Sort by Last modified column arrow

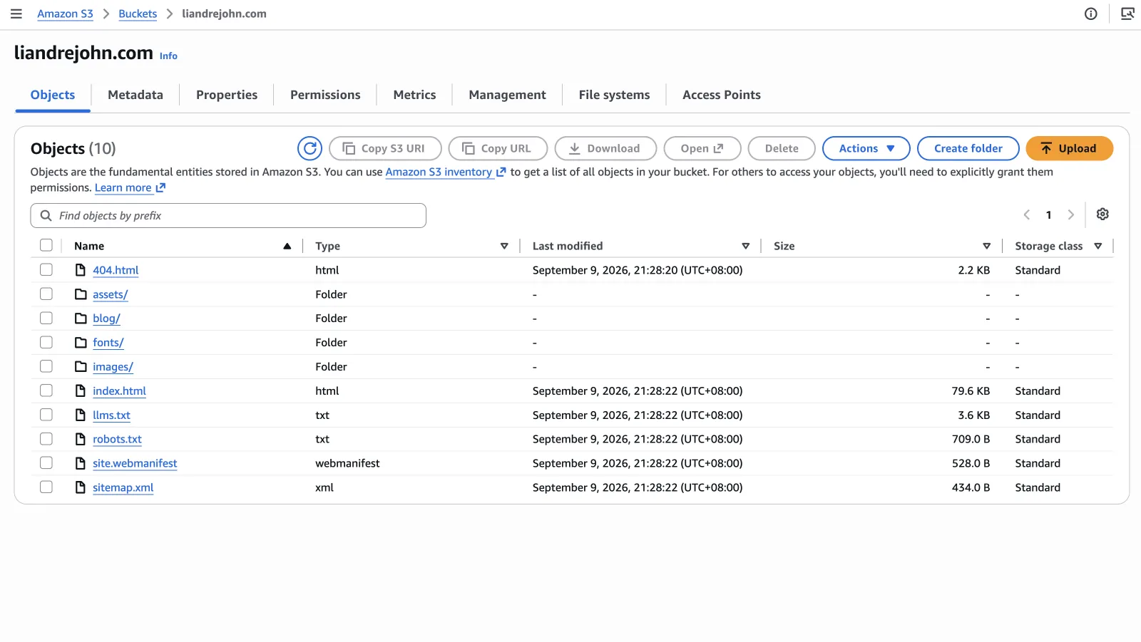coord(745,246)
